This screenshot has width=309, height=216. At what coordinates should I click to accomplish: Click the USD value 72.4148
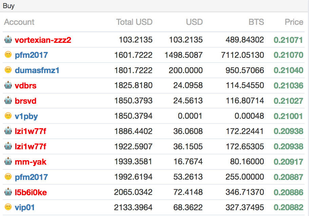[x=188, y=192]
